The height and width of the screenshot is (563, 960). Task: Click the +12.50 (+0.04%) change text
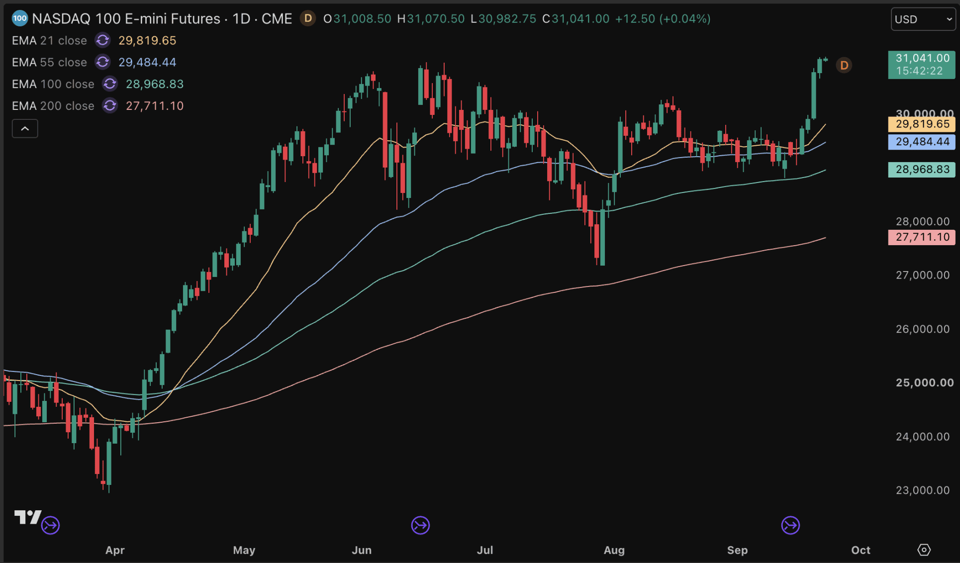point(663,19)
